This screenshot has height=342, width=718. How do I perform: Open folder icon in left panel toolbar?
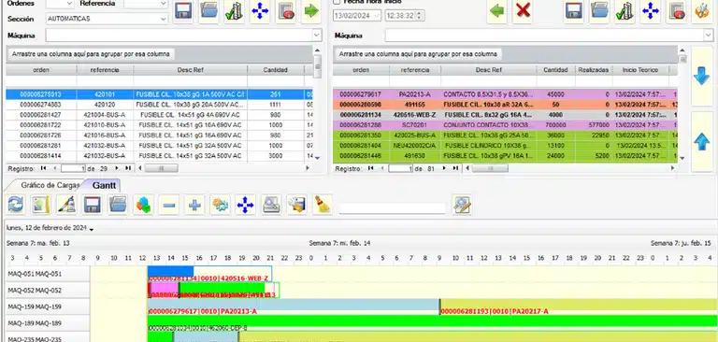click(208, 10)
